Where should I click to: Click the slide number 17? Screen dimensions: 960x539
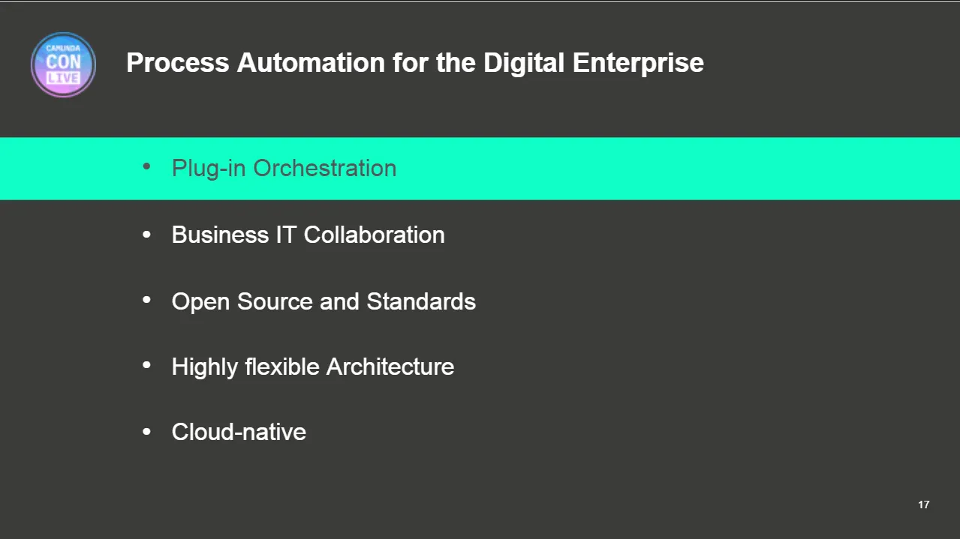(x=924, y=505)
